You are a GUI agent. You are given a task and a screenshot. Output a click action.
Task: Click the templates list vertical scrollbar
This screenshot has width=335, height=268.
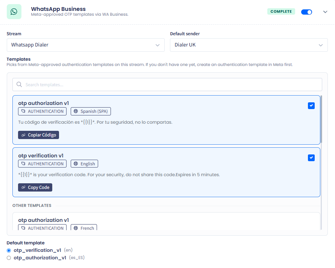321,119
